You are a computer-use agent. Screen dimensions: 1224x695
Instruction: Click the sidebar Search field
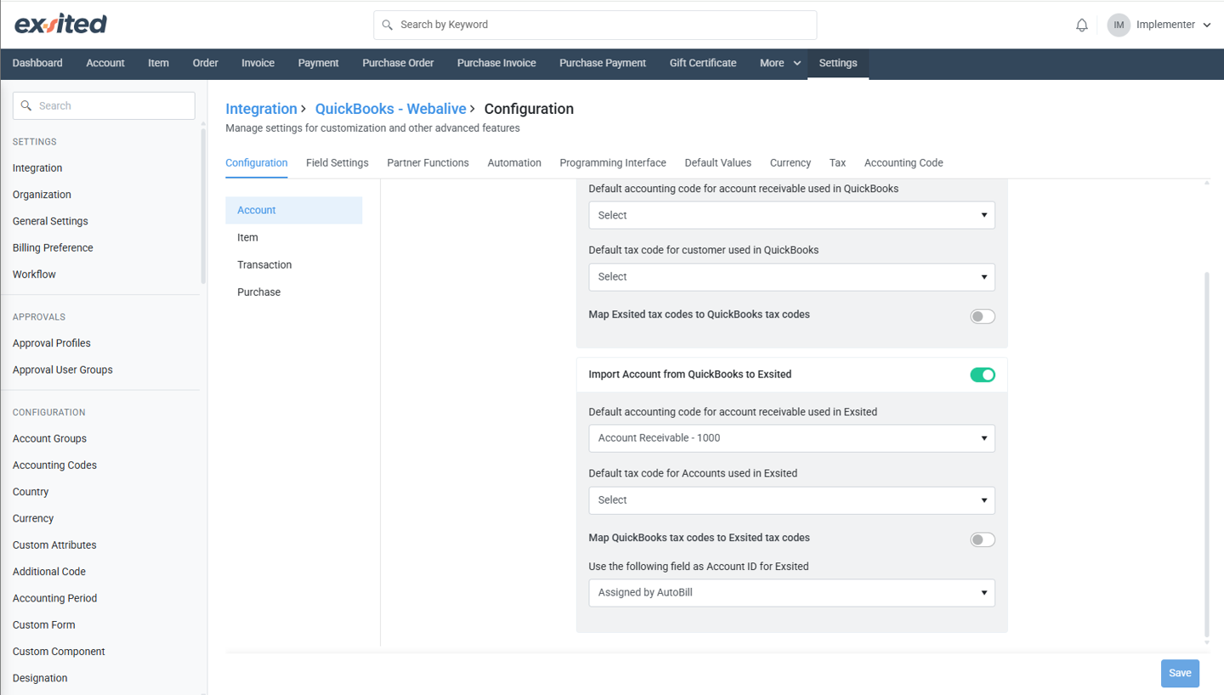(x=104, y=105)
